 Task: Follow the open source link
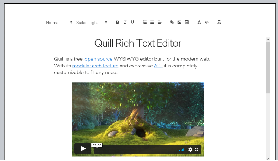coord(99,59)
